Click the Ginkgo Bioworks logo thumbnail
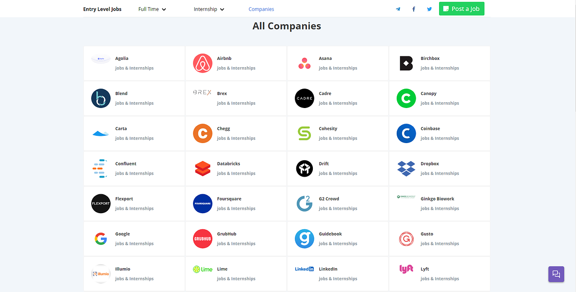This screenshot has width=576, height=292. [x=406, y=197]
